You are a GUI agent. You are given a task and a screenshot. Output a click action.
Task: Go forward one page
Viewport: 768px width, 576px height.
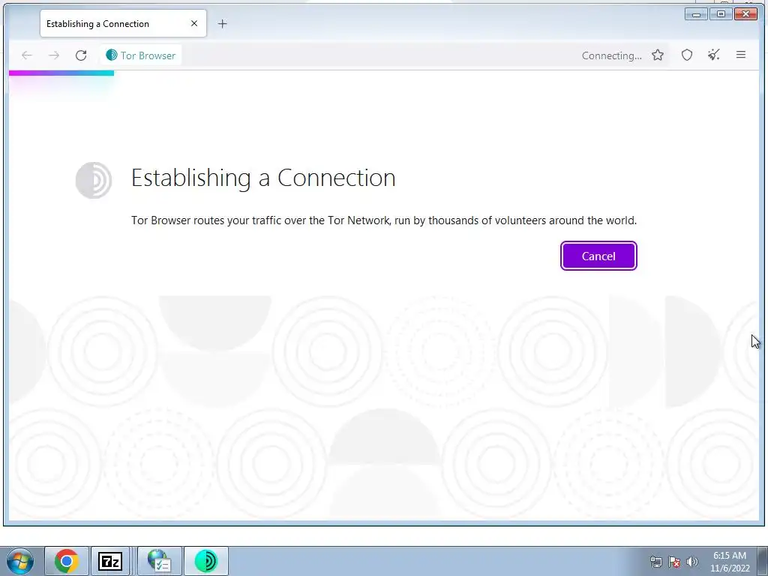click(x=54, y=55)
